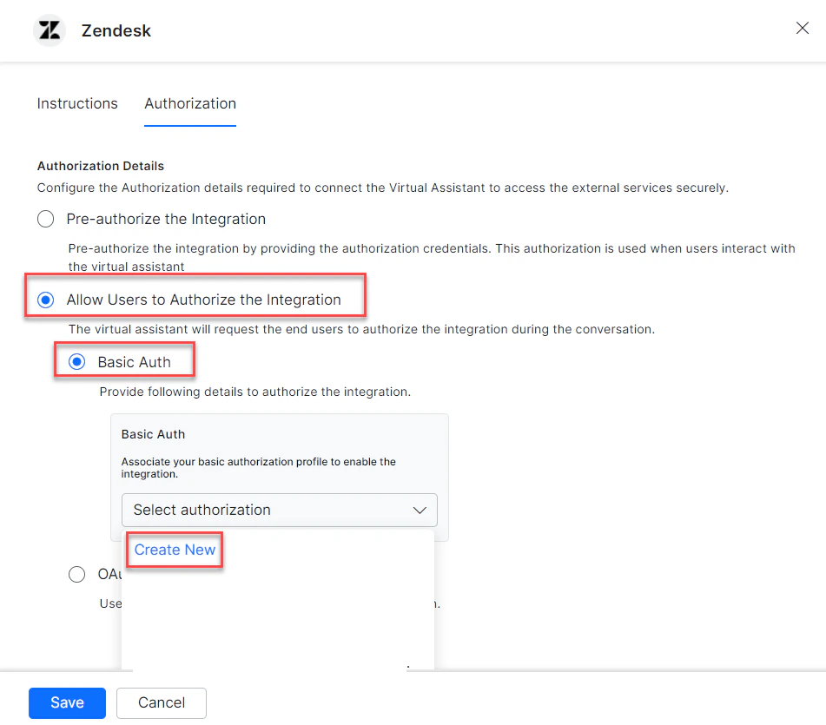Open the Select authorization dropdown
This screenshot has width=826, height=725.
click(x=279, y=510)
